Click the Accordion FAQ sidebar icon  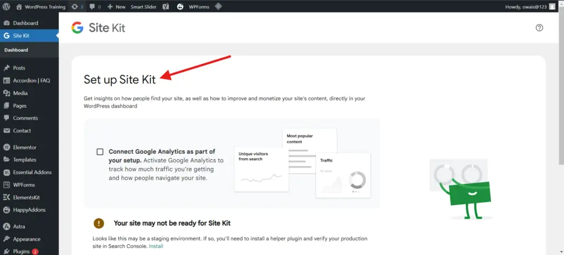coord(7,80)
